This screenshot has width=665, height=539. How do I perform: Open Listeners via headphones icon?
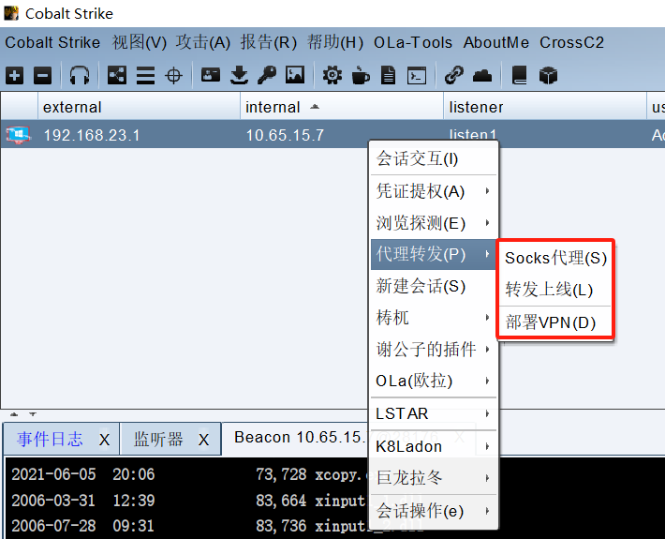point(80,76)
